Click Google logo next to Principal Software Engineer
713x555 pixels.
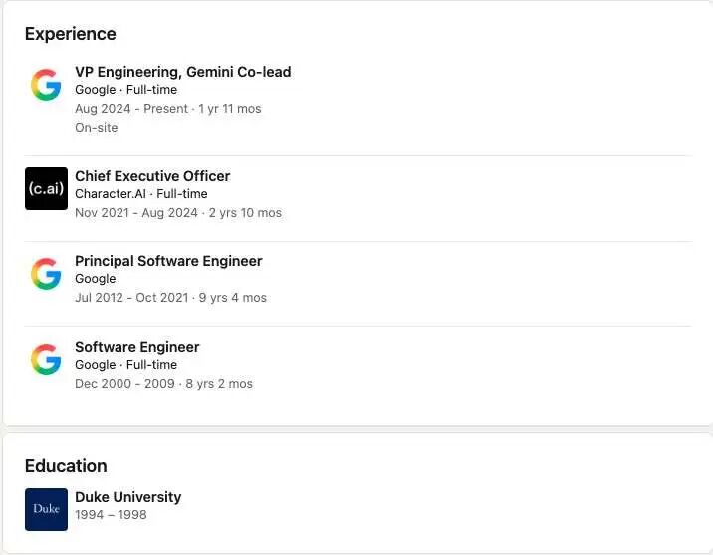(46, 274)
